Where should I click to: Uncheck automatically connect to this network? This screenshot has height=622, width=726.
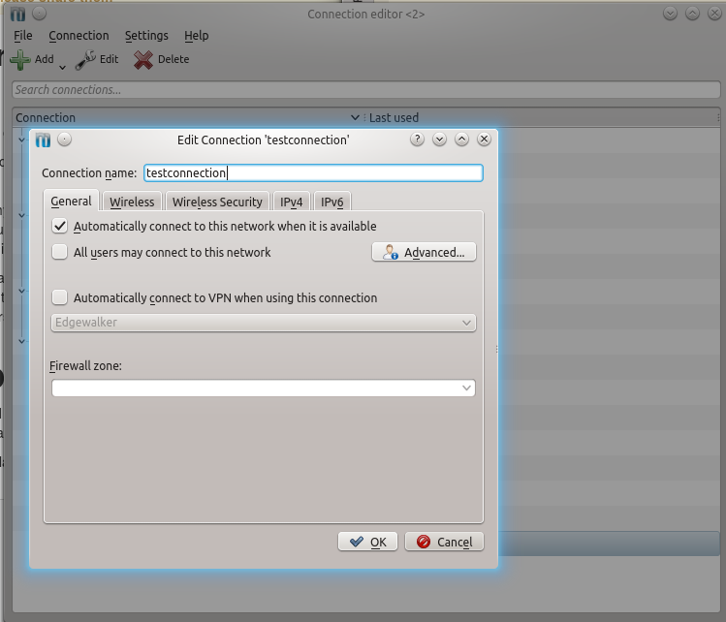coord(60,226)
